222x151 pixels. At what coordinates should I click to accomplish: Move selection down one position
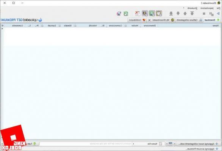(x=178, y=14)
